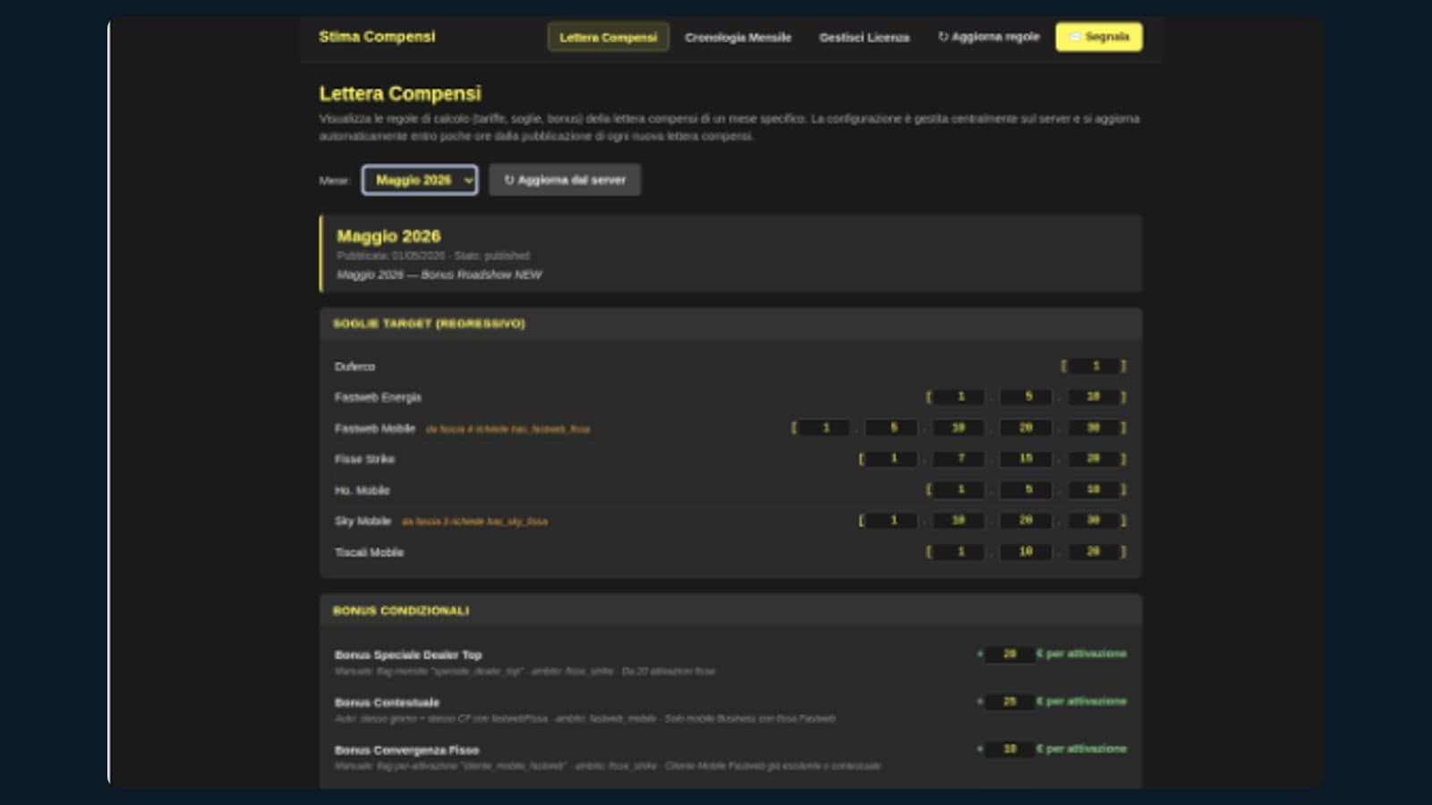The image size is (1432, 805).
Task: Click the Fastweb Energia row label
Action: pyautogui.click(x=378, y=397)
